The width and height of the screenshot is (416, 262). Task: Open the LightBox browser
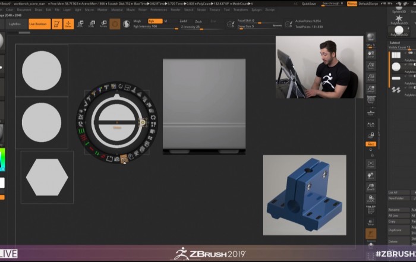click(15, 24)
